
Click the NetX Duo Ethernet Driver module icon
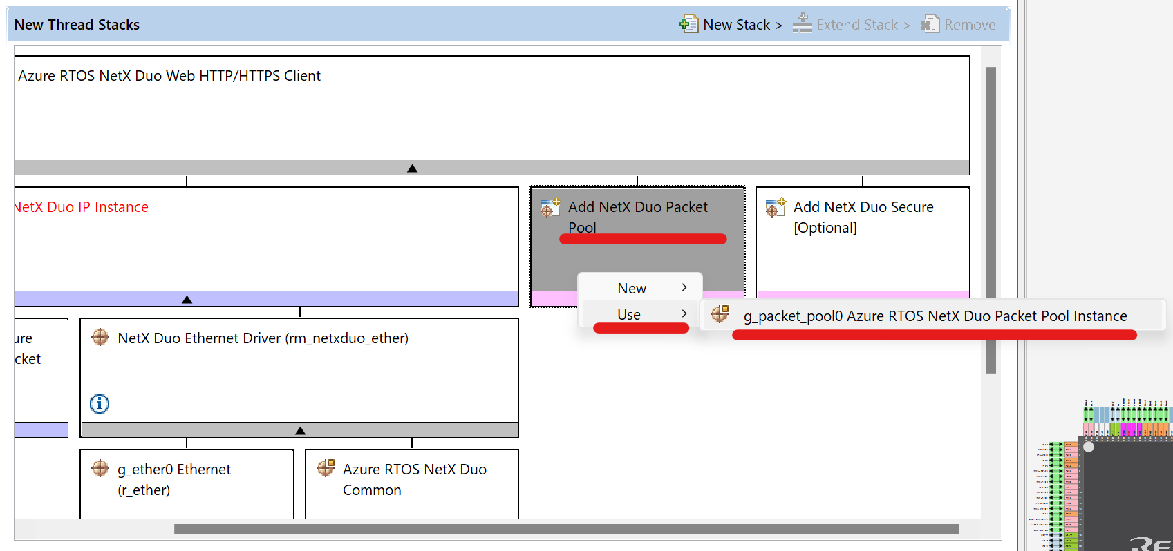[x=100, y=337]
